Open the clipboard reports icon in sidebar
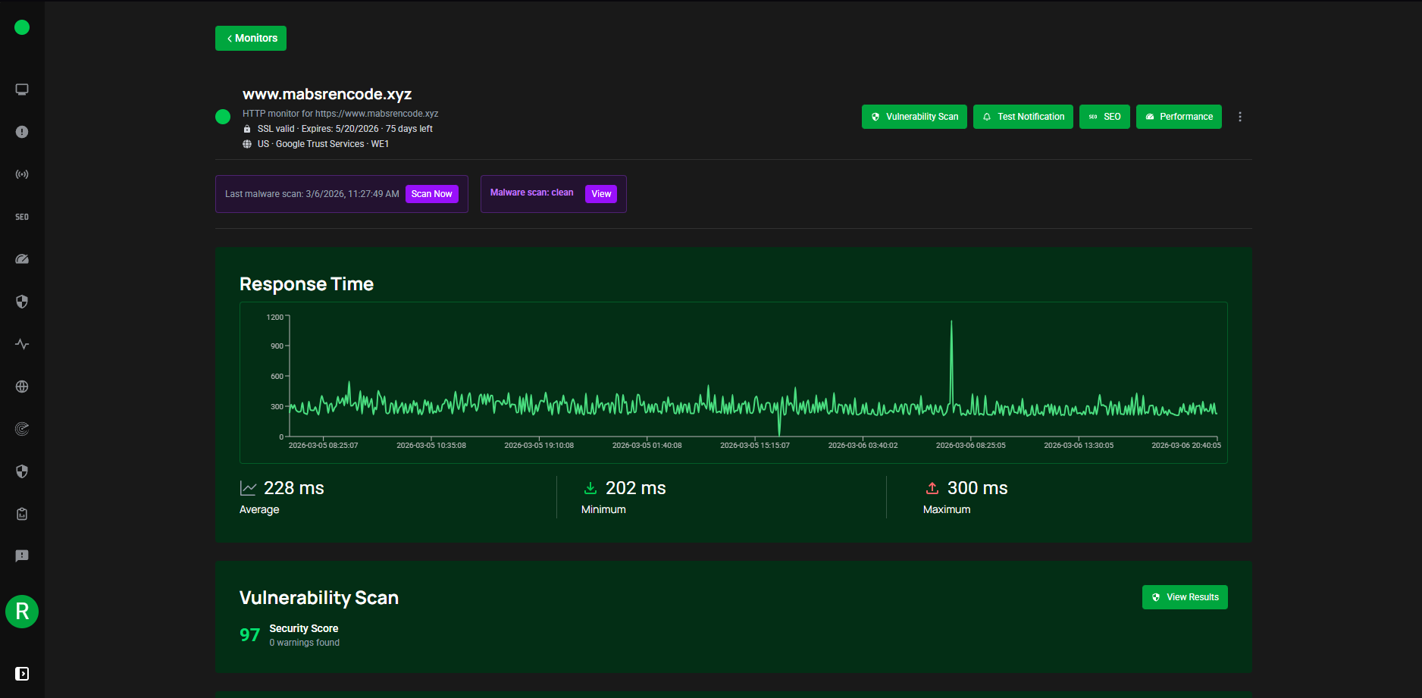This screenshot has height=698, width=1422. 22,513
